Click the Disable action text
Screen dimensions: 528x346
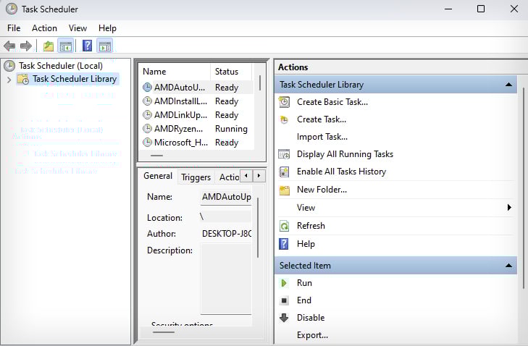(x=311, y=318)
